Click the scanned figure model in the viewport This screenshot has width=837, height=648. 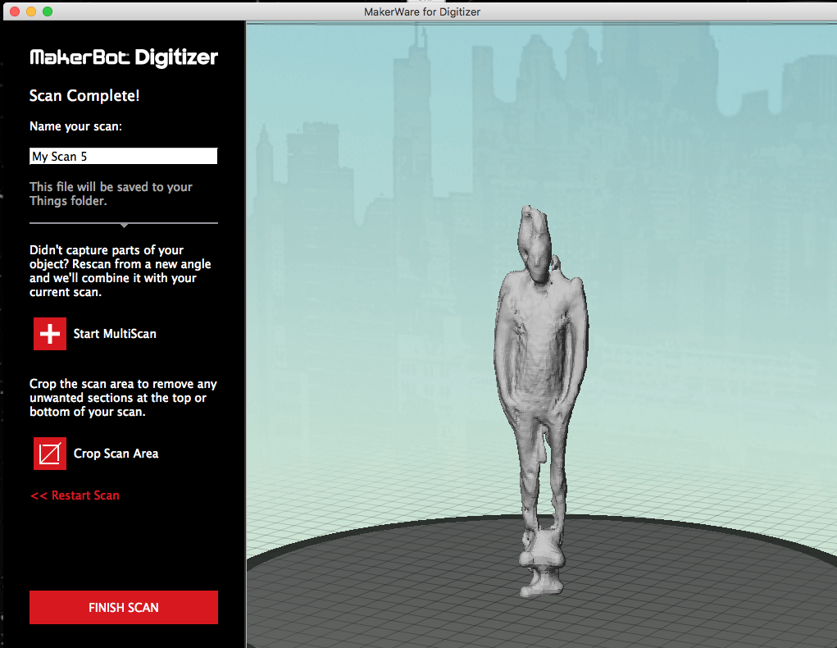click(x=541, y=400)
